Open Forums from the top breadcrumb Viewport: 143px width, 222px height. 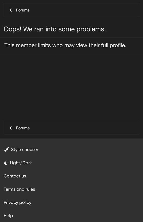coord(23,10)
